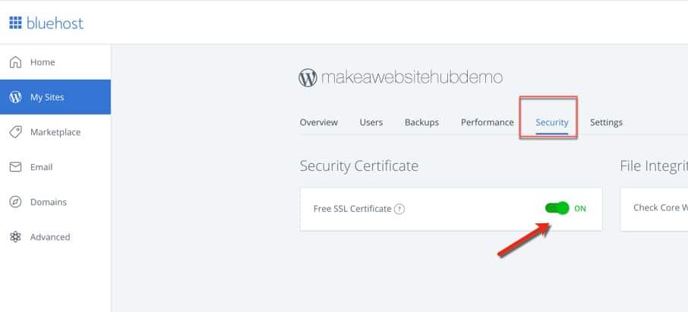Click help icon beside Free SSL Certificate
Image resolution: width=688 pixels, height=312 pixels.
click(399, 209)
